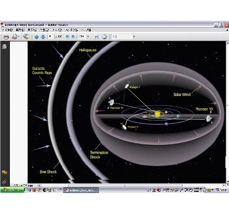229x214 pixels.
Task: Click the scrolling page mode icon
Action: tap(96, 37)
